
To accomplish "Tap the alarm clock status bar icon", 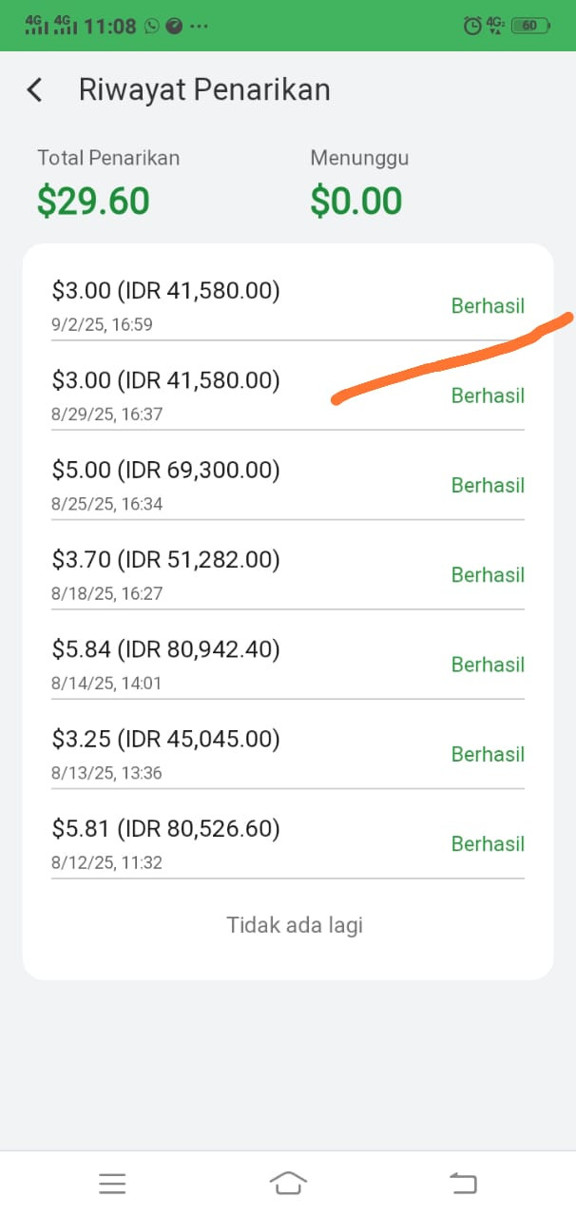I will click(x=471, y=27).
